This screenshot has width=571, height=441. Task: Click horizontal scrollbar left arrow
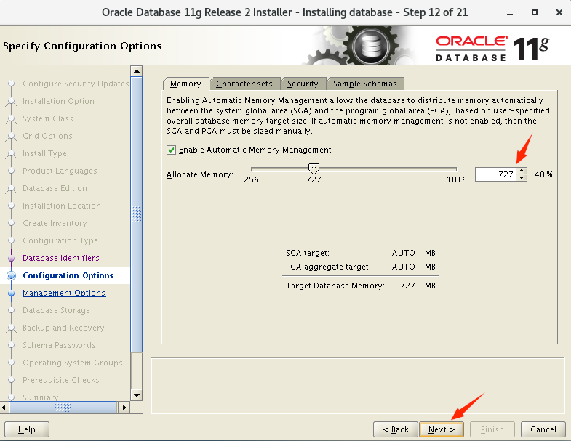[x=4, y=407]
